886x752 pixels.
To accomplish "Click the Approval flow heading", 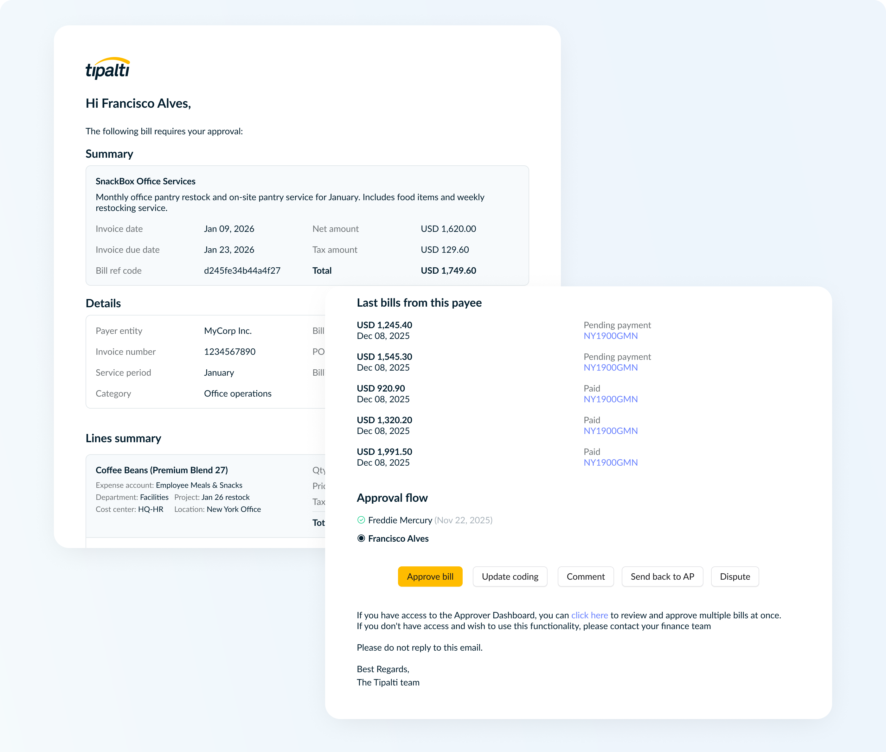I will (x=392, y=498).
